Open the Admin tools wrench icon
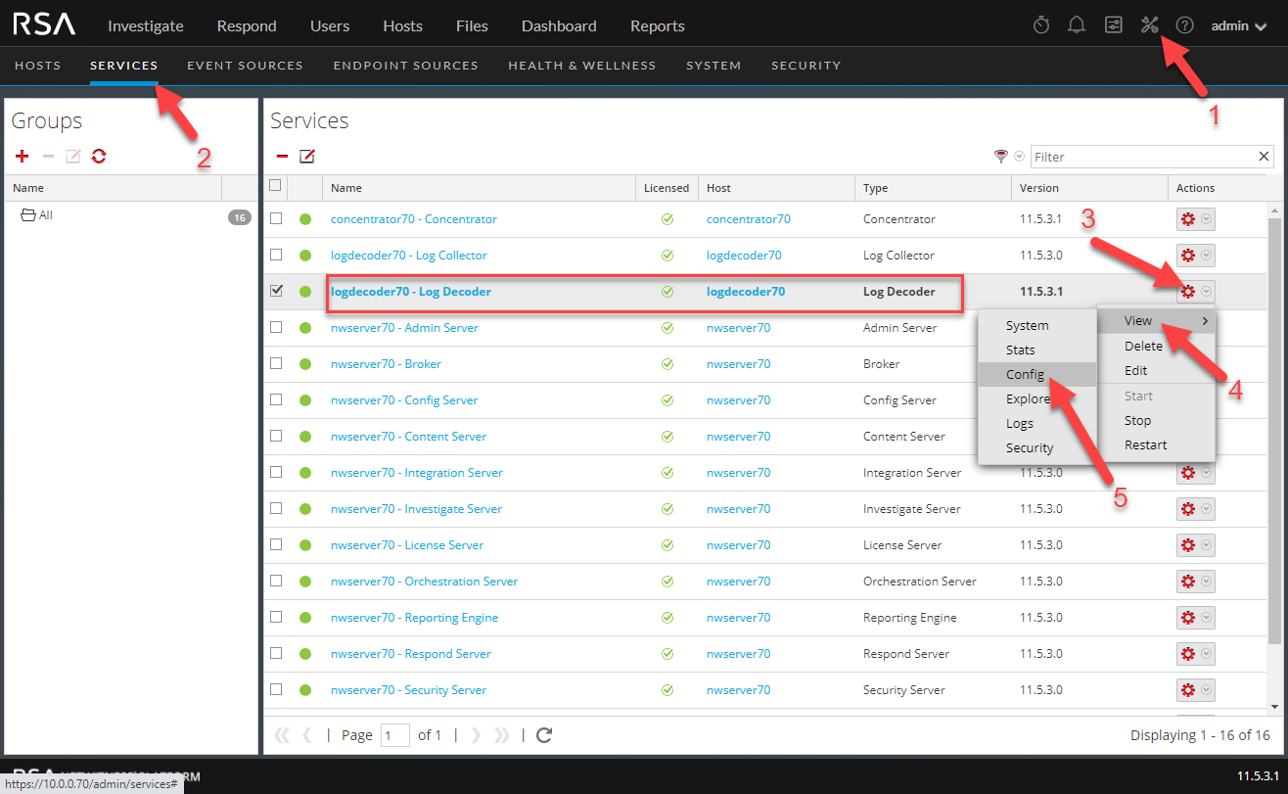The image size is (1288, 794). coord(1149,25)
